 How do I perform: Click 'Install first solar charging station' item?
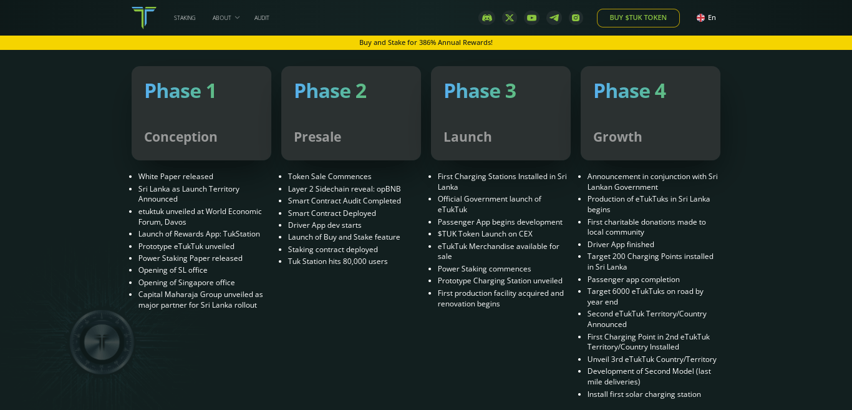[644, 394]
